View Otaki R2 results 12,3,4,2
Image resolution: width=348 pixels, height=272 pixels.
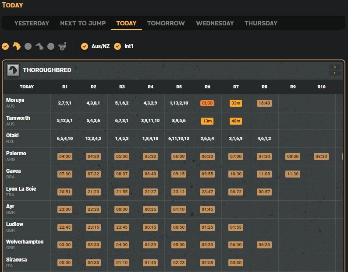[x=93, y=139]
